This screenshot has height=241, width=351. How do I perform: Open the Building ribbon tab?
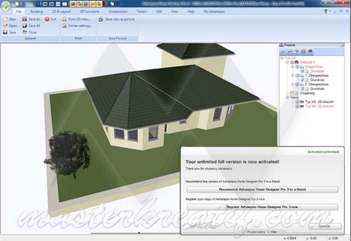37,11
